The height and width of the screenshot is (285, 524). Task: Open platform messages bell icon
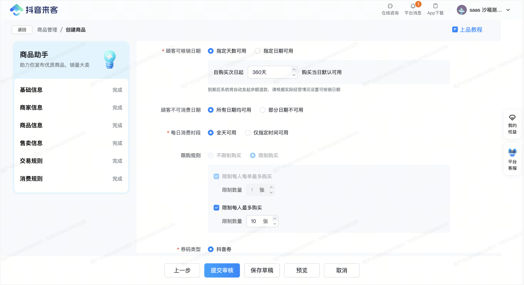[x=413, y=6]
